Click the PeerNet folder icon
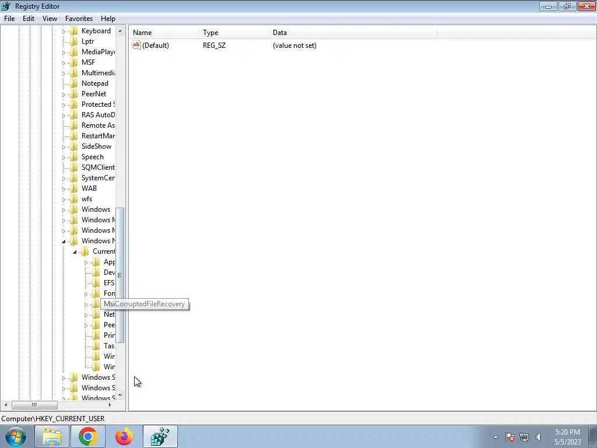 click(74, 94)
